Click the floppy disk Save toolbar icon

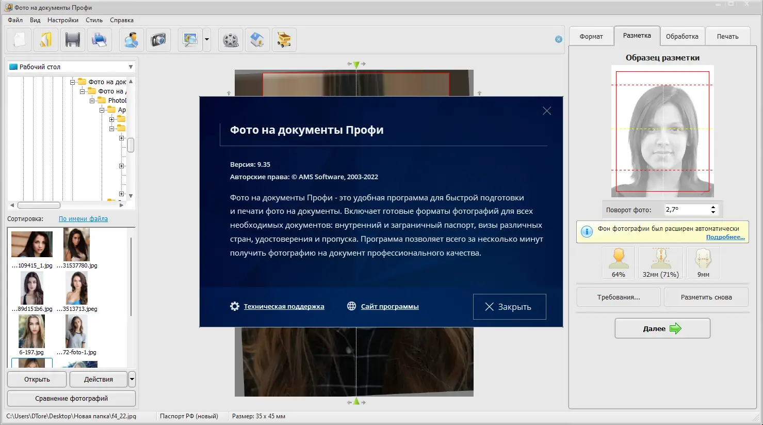coord(73,40)
